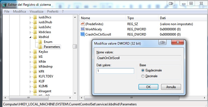The width and height of the screenshot is (208, 107).
Task: Click tree pane scroll down arrow
Action: click(75, 93)
